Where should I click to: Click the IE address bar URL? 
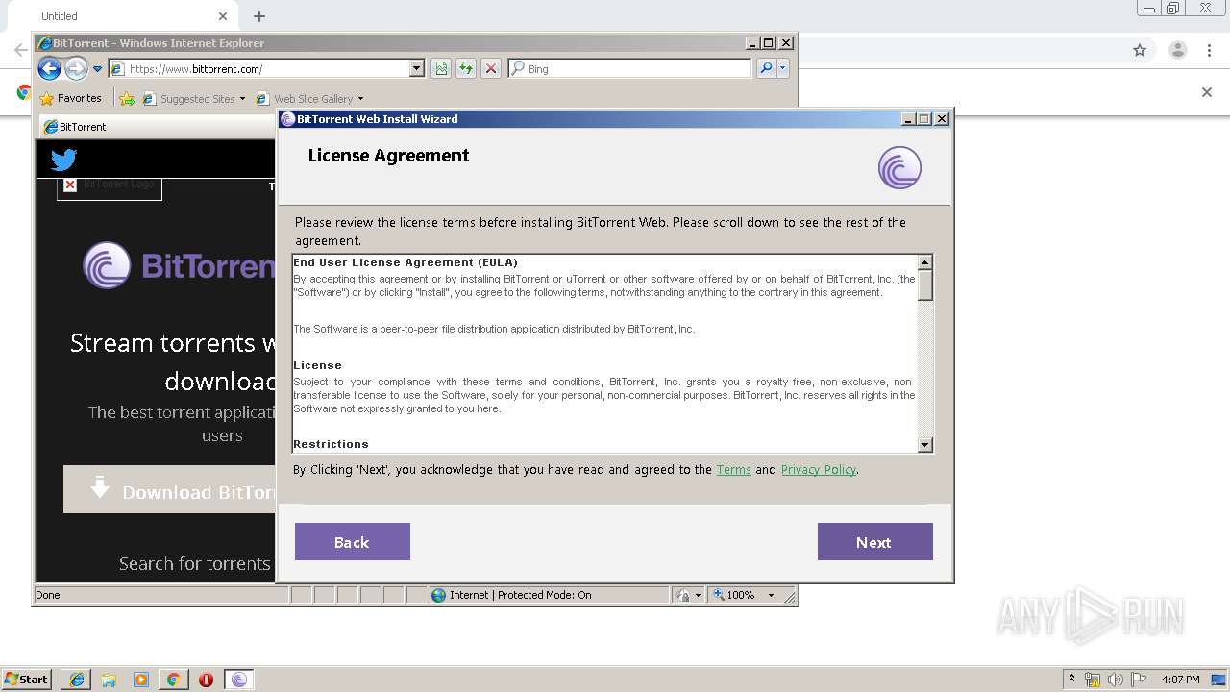(x=196, y=69)
